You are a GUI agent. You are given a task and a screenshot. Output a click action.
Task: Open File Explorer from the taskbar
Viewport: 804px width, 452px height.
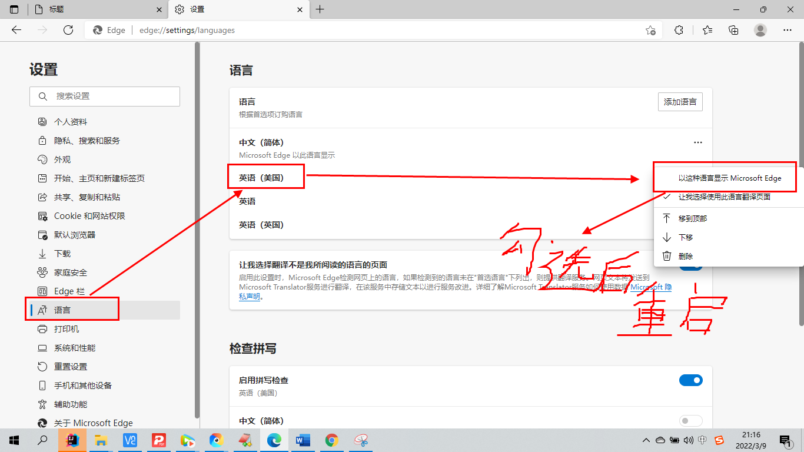coord(101,440)
